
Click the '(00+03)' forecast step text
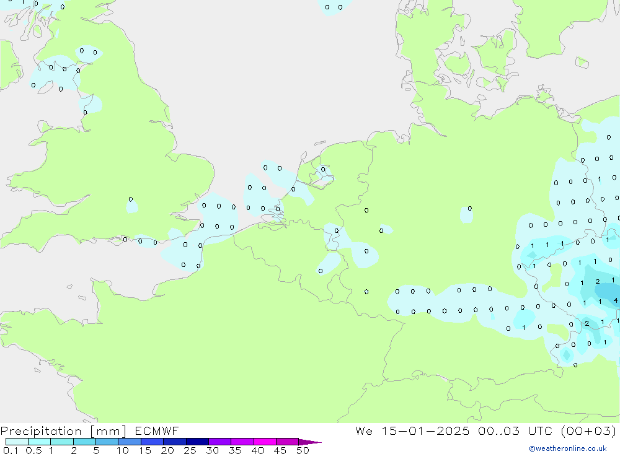[588, 431]
